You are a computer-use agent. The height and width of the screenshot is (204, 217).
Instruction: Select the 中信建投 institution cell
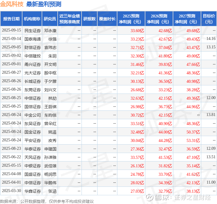pyautogui.click(x=33, y=56)
